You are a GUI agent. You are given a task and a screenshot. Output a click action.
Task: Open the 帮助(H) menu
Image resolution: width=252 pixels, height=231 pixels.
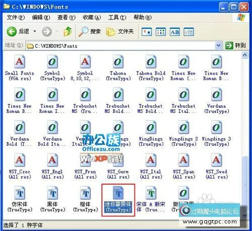click(x=143, y=17)
